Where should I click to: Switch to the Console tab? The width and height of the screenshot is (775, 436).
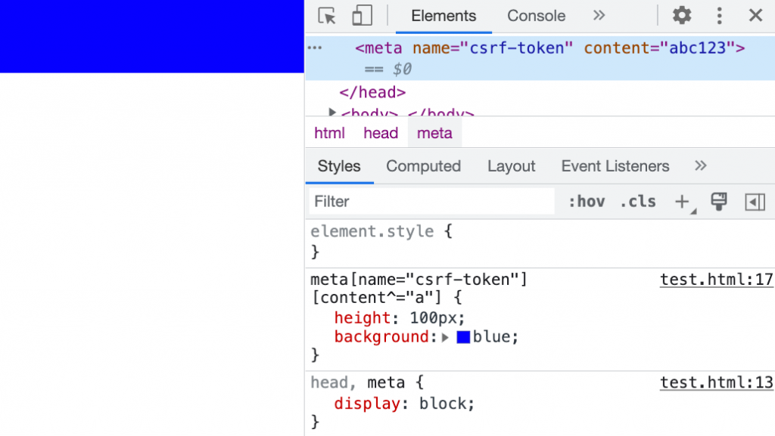[x=536, y=16]
